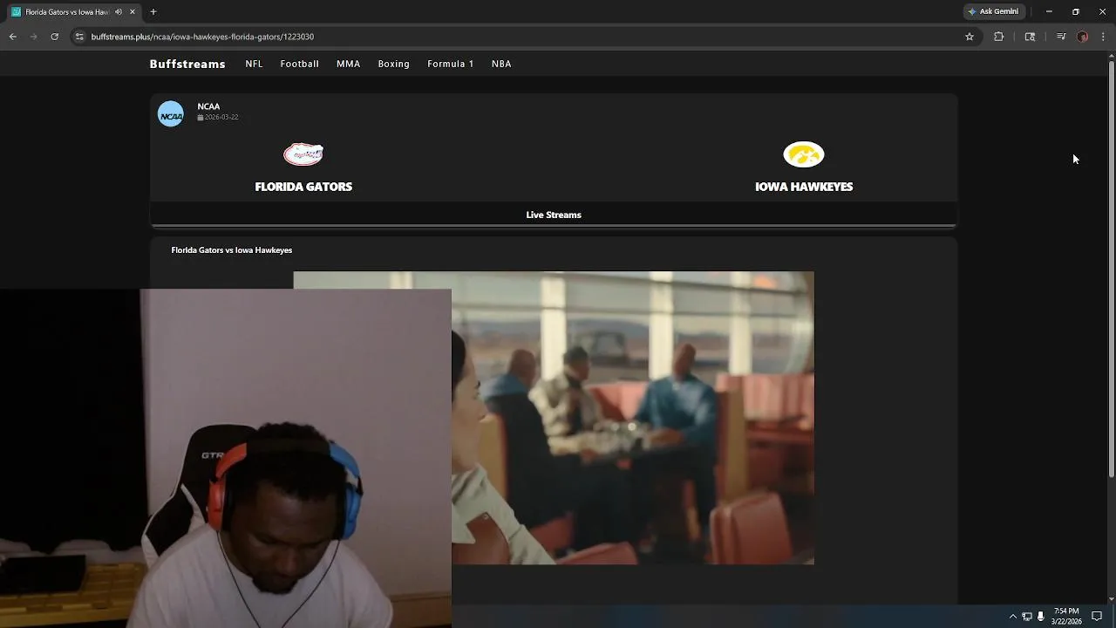This screenshot has width=1116, height=628.
Task: Open the Chrome profile avatar
Action: click(1083, 37)
